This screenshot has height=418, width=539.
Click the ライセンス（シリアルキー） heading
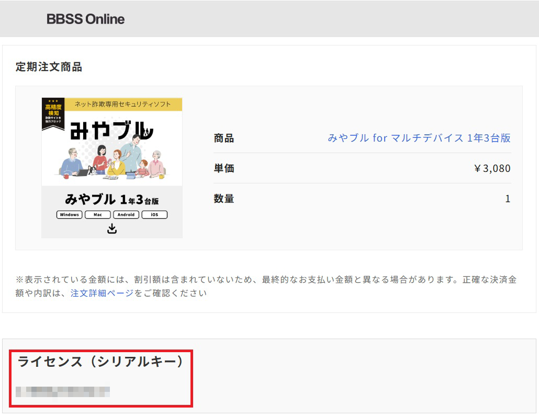pyautogui.click(x=100, y=362)
